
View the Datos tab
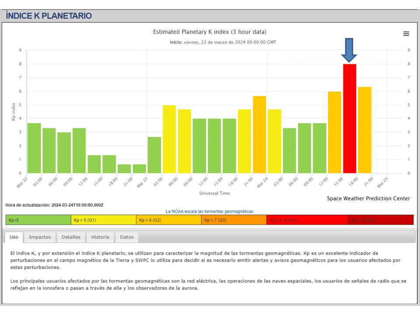click(x=127, y=237)
